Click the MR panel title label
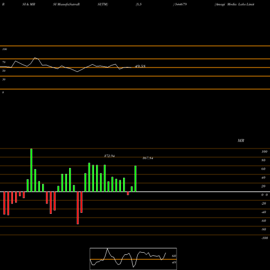Viewport: 270px width, 270px height. pyautogui.click(x=241, y=140)
